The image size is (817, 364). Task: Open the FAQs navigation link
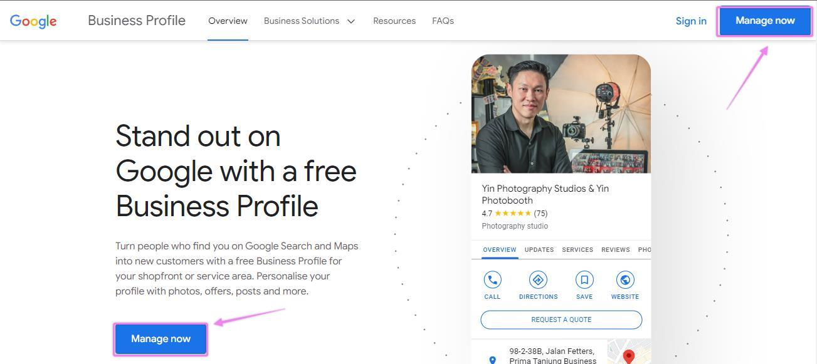443,21
